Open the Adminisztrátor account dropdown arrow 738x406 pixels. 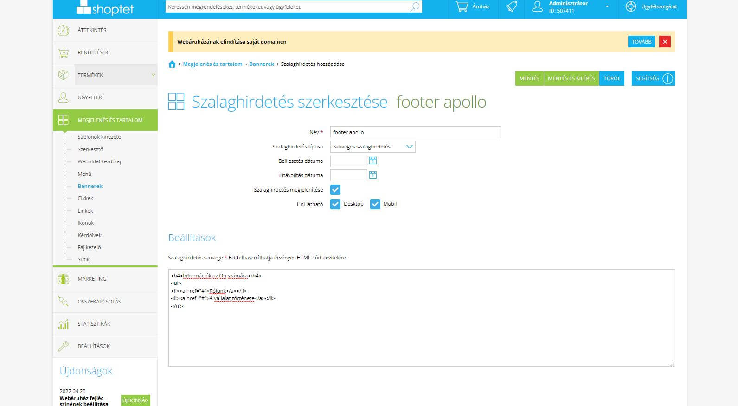(607, 6)
